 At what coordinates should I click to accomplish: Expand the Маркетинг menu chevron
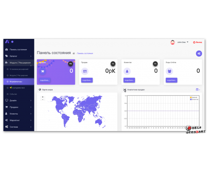(31, 120)
